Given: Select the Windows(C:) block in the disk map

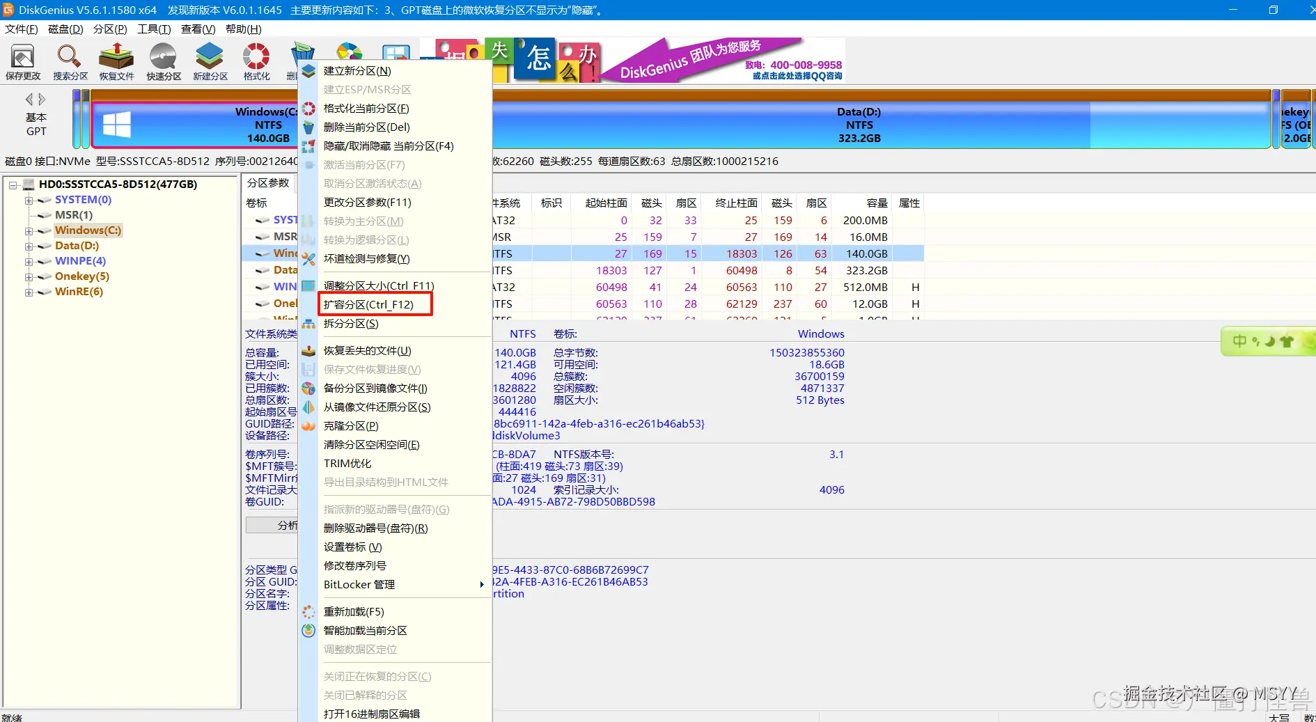Looking at the screenshot, I should pos(196,125).
